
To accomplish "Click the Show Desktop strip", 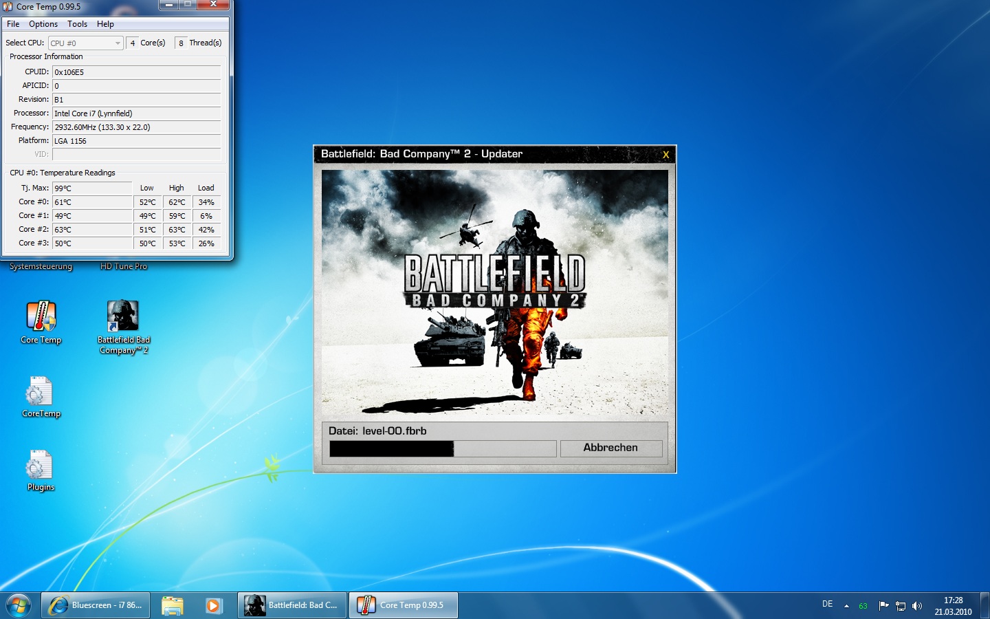I will click(984, 605).
